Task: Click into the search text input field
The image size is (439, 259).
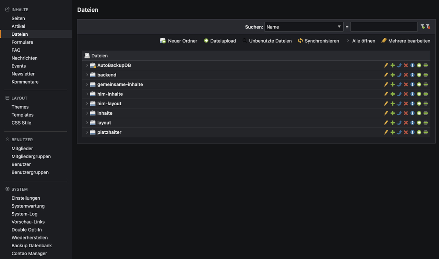Action: tap(384, 27)
